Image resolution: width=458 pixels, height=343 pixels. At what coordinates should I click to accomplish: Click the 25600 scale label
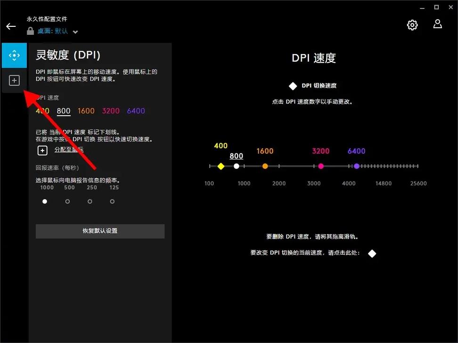[418, 183]
